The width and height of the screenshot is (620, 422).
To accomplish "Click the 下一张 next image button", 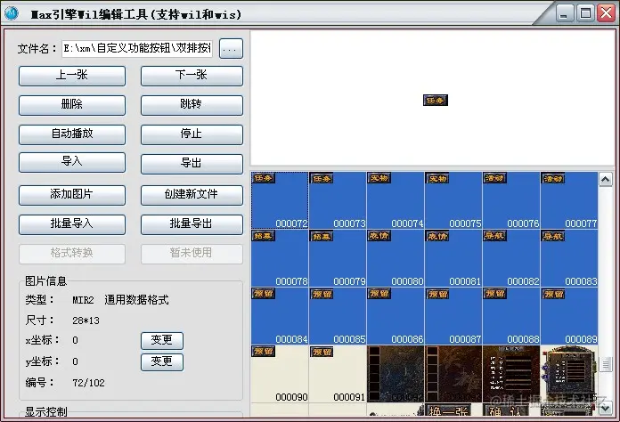I will coord(192,76).
